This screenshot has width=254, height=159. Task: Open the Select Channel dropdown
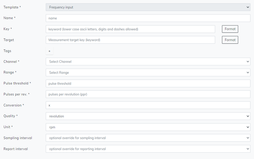pos(148,62)
